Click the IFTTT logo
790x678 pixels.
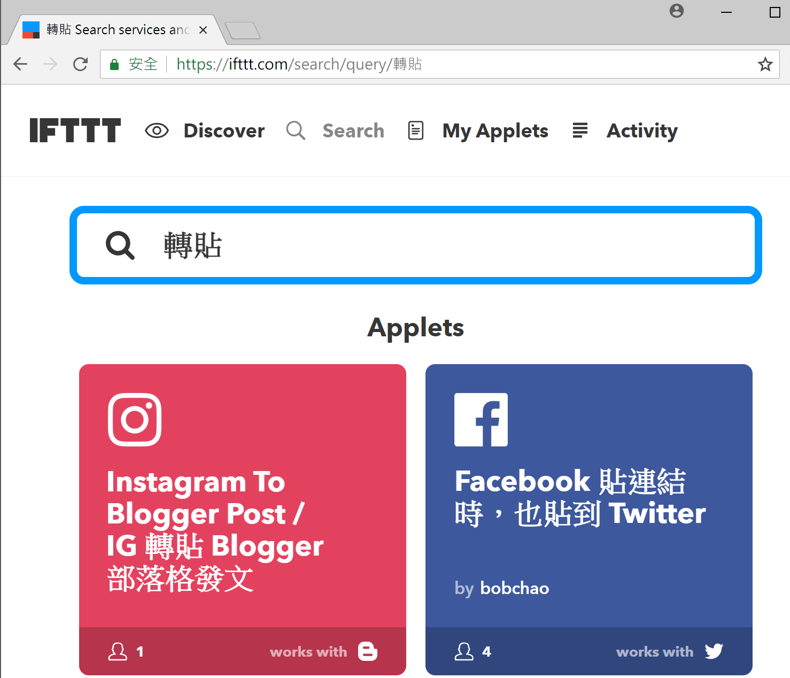[75, 130]
